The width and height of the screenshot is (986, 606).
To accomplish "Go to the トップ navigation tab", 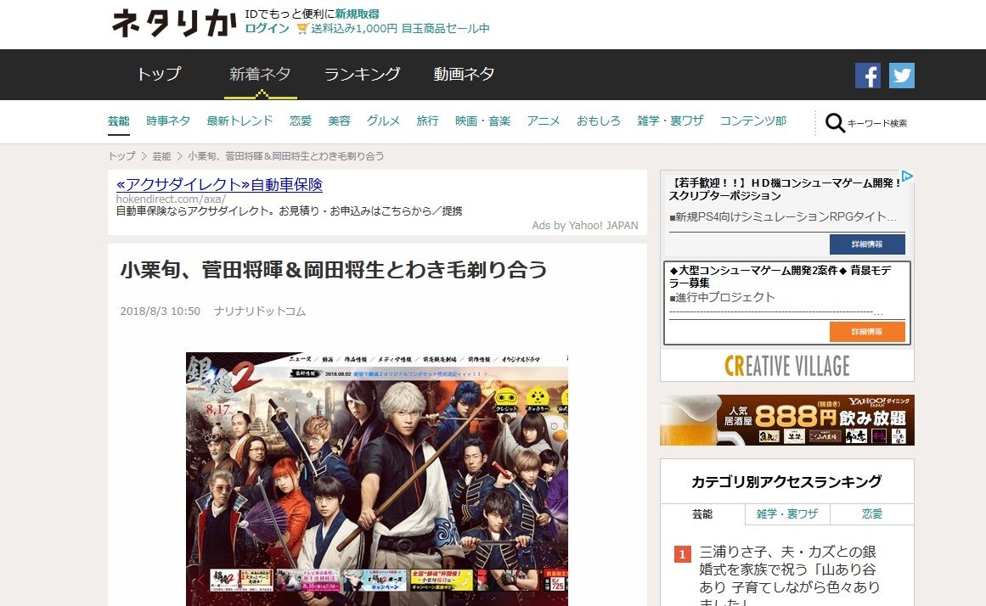I will pyautogui.click(x=159, y=74).
